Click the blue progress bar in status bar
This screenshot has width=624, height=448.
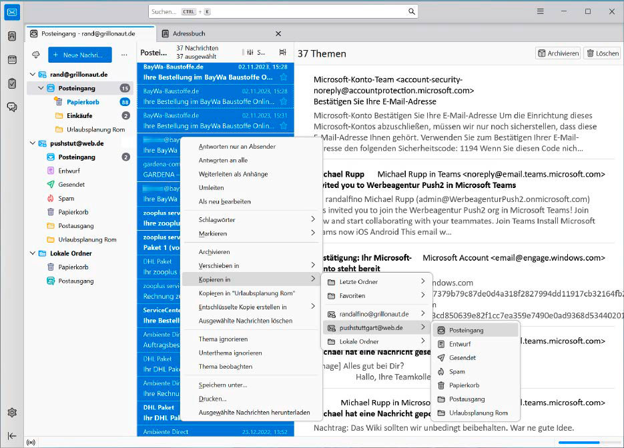coord(579,443)
